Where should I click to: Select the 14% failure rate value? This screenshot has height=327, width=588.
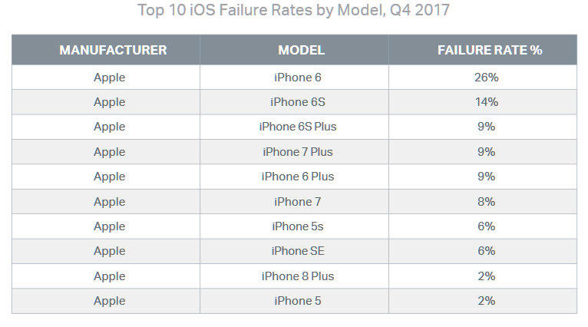pyautogui.click(x=486, y=102)
